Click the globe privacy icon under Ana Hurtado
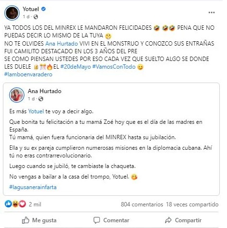The width and height of the screenshot is (227, 228). 41,99
